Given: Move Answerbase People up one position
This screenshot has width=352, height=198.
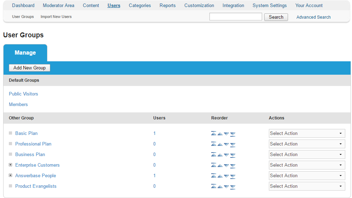Looking at the screenshot, I should tap(220, 176).
